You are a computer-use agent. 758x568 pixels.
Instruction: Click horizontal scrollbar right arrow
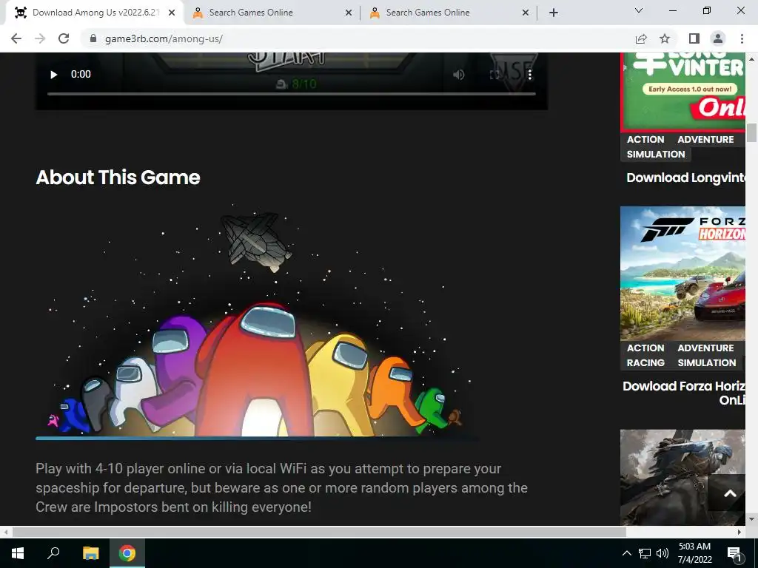coord(739,532)
